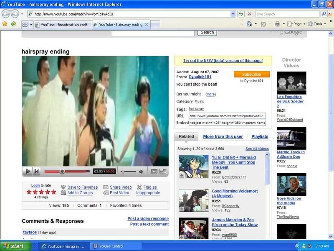Viewport: 334px width, 251px height.
Task: Mute the video with speaker icon
Action: [141, 172]
